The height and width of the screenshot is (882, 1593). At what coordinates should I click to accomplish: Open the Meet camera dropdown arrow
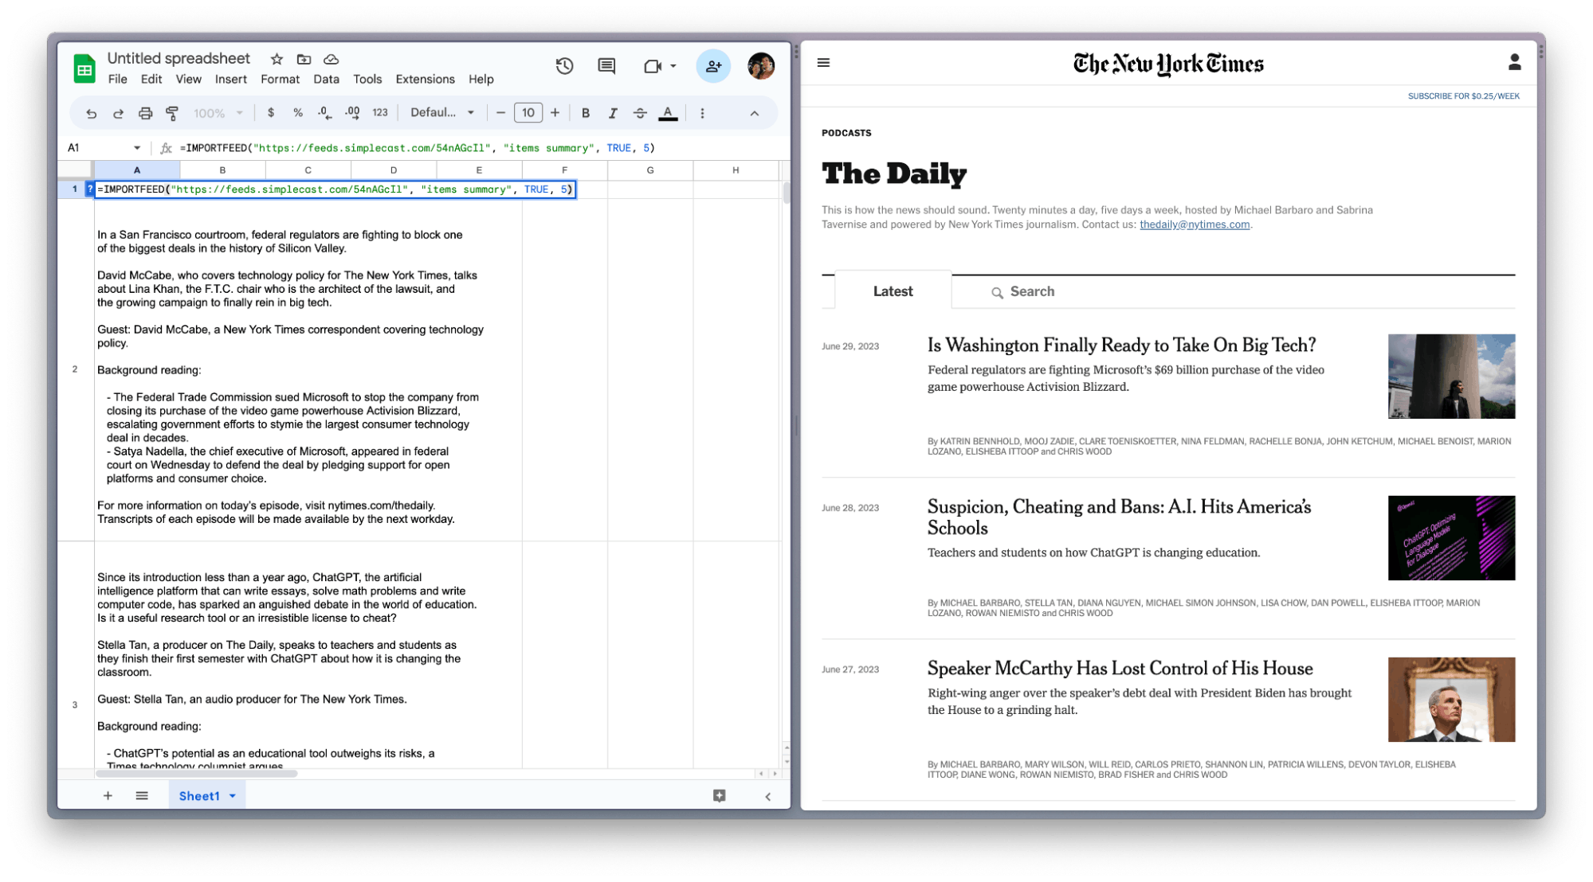(x=673, y=66)
